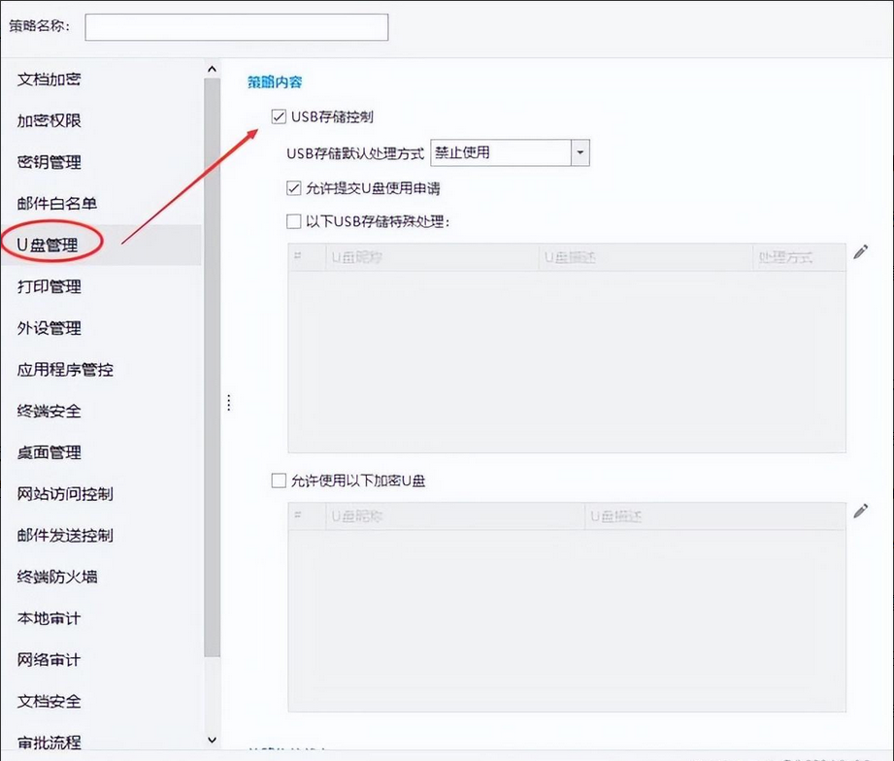
Task: Toggle the USB存储控制 checkbox
Action: [x=279, y=116]
